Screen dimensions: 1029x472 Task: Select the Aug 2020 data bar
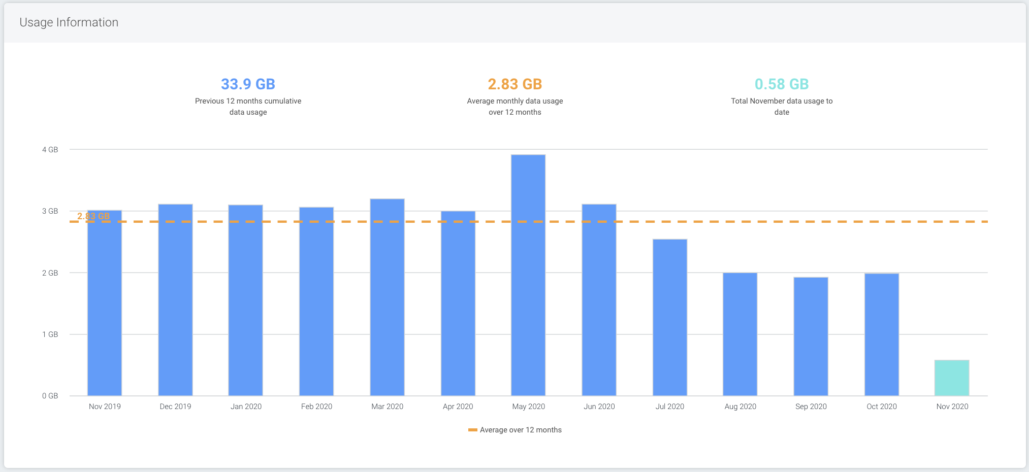tap(740, 334)
